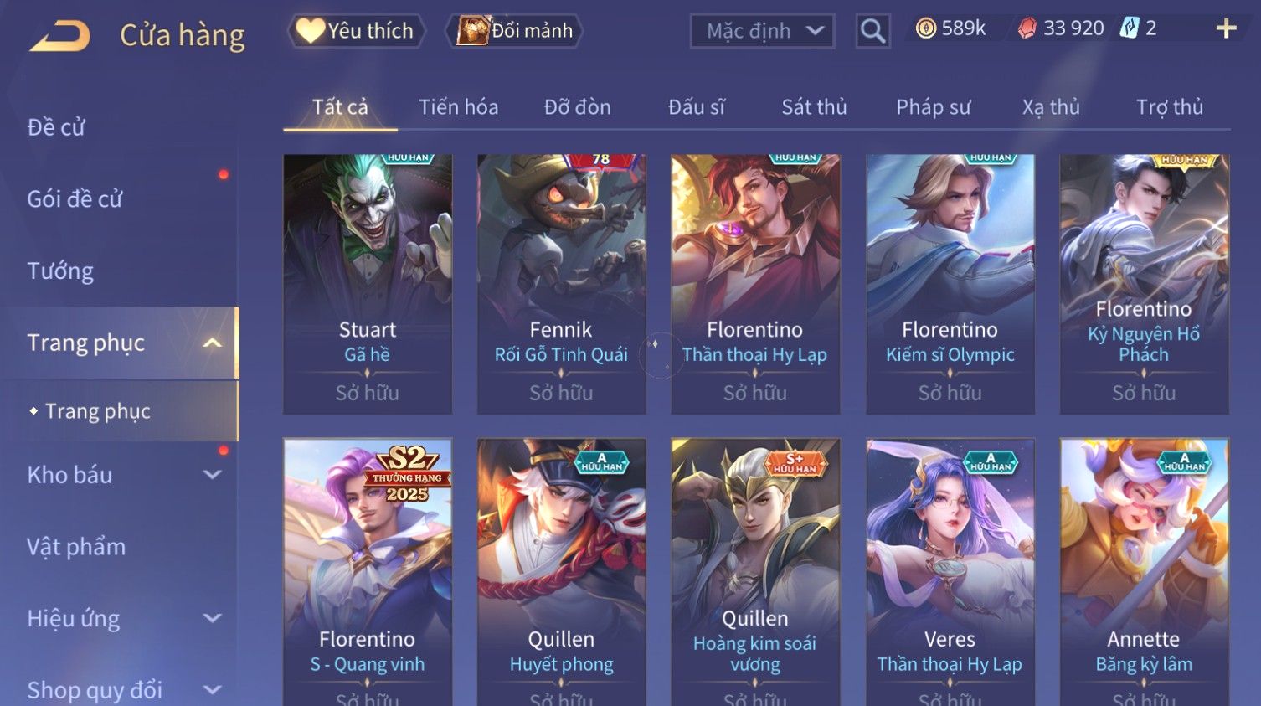Select Stuart Gã hề skin card
The width and height of the screenshot is (1261, 706).
coord(368,284)
